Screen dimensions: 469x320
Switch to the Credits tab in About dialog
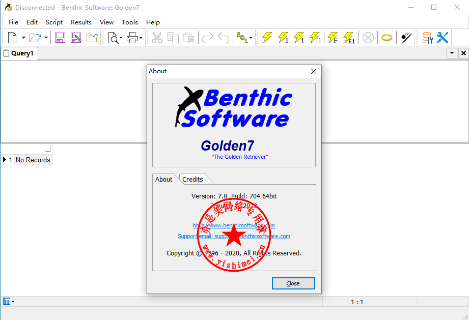(192, 179)
